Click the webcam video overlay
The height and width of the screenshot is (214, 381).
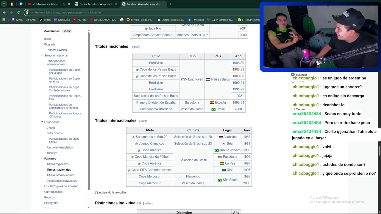pyautogui.click(x=320, y=37)
